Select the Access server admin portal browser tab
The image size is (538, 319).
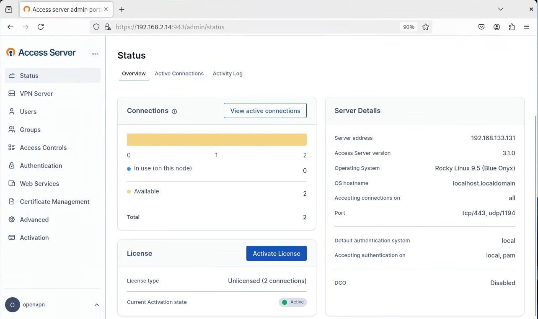point(66,9)
